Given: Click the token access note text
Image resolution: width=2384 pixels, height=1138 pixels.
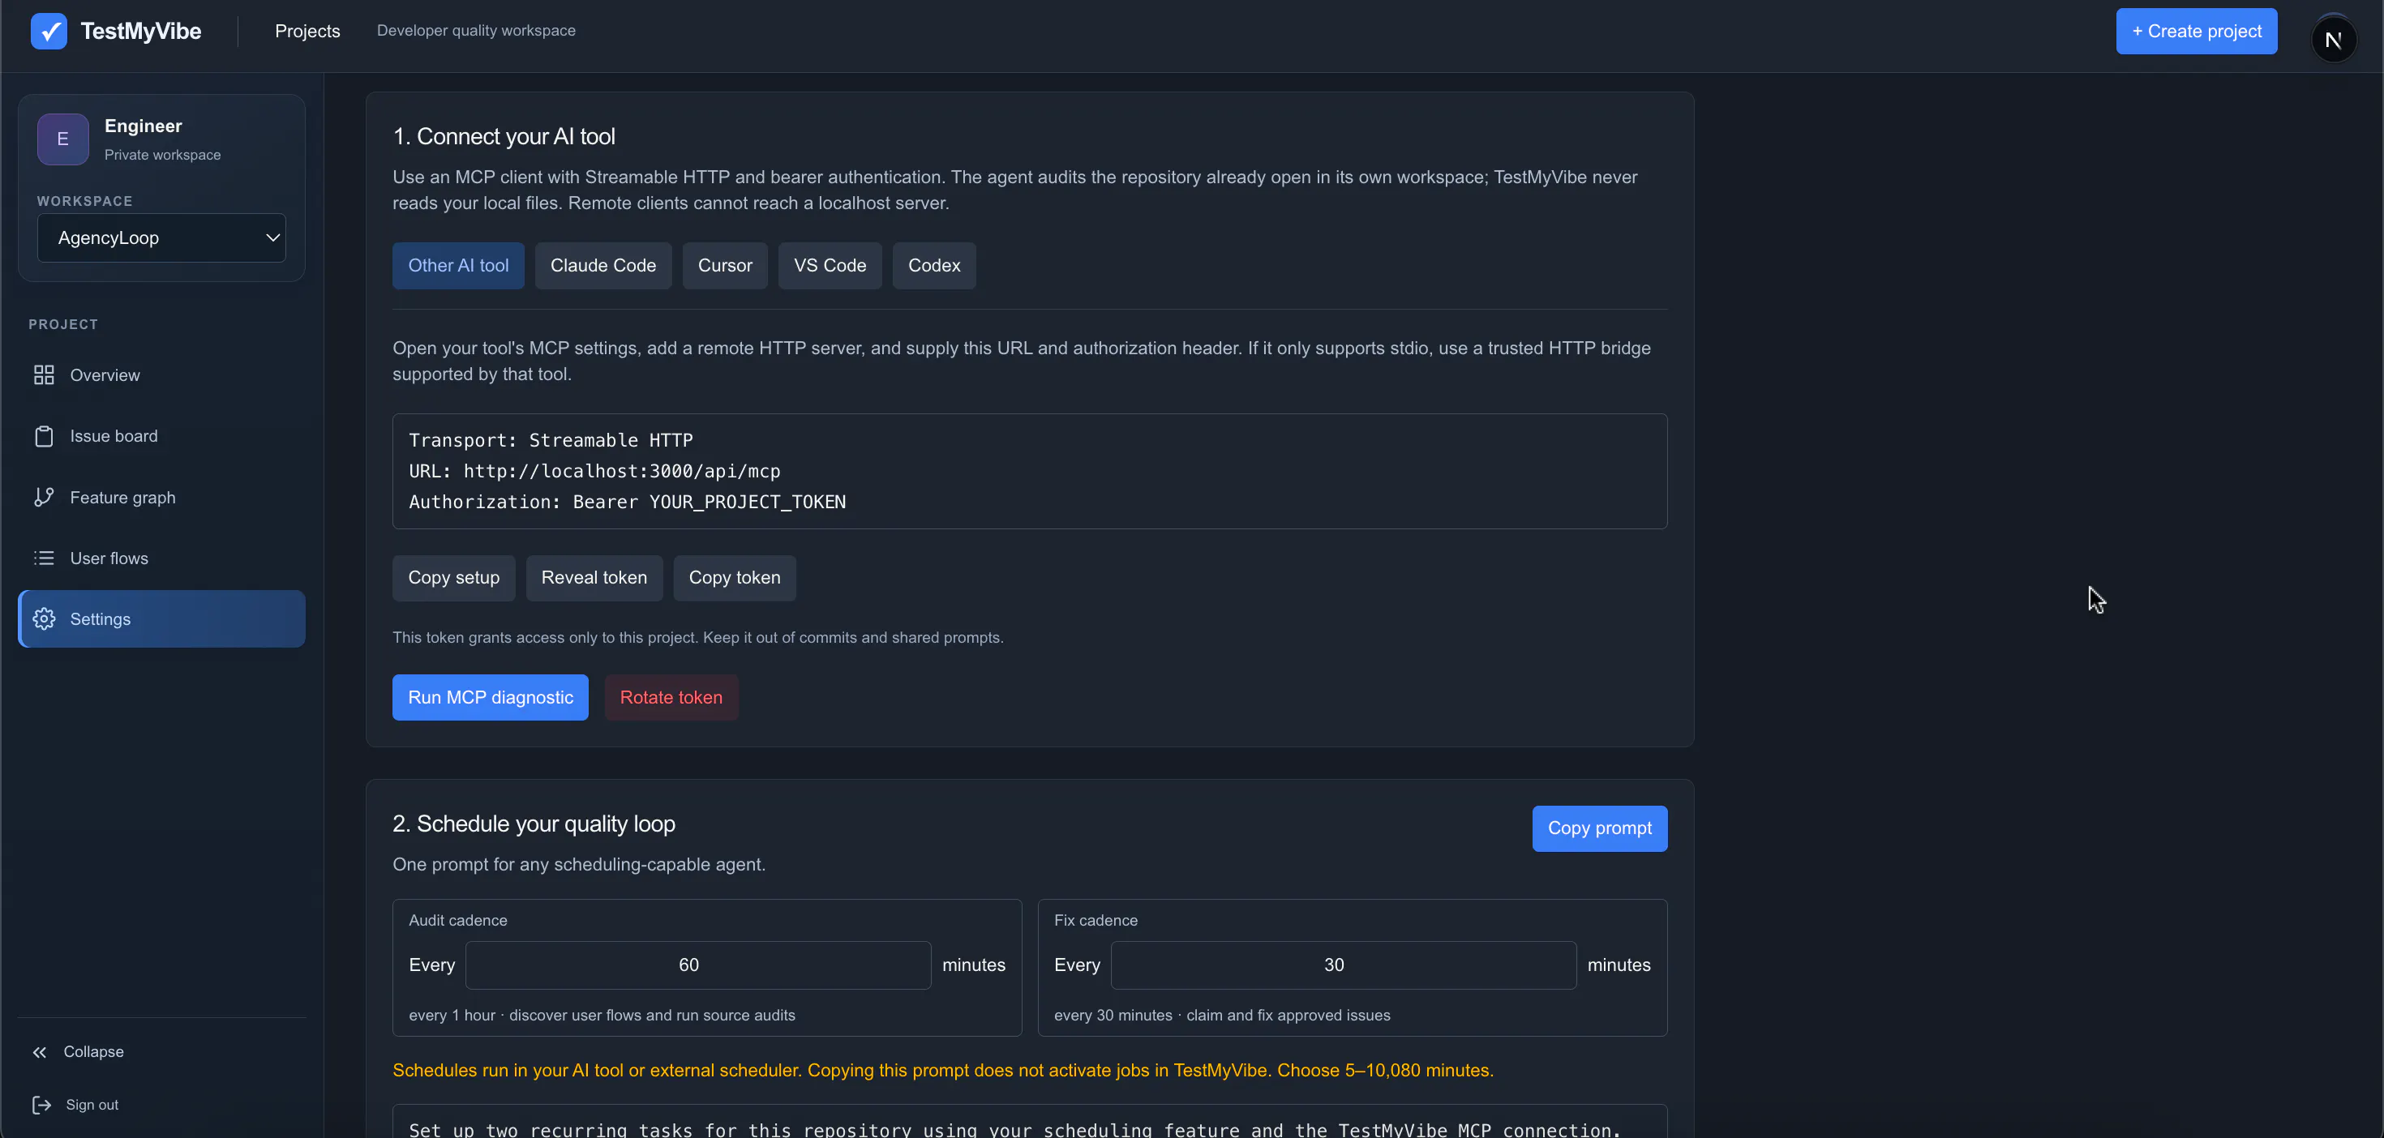Looking at the screenshot, I should click(698, 637).
